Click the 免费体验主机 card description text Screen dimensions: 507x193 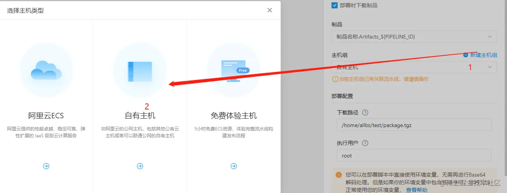click(x=234, y=132)
